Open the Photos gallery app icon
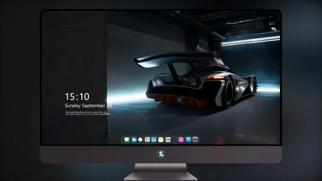 tap(168, 139)
